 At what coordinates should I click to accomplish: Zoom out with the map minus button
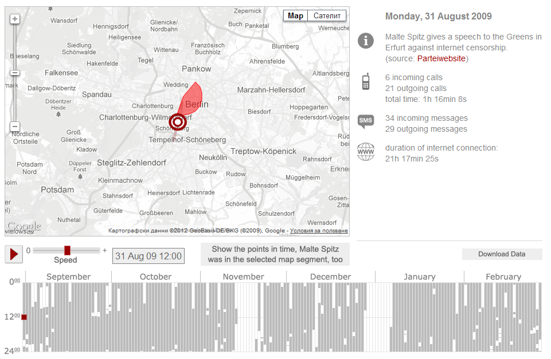(x=15, y=127)
